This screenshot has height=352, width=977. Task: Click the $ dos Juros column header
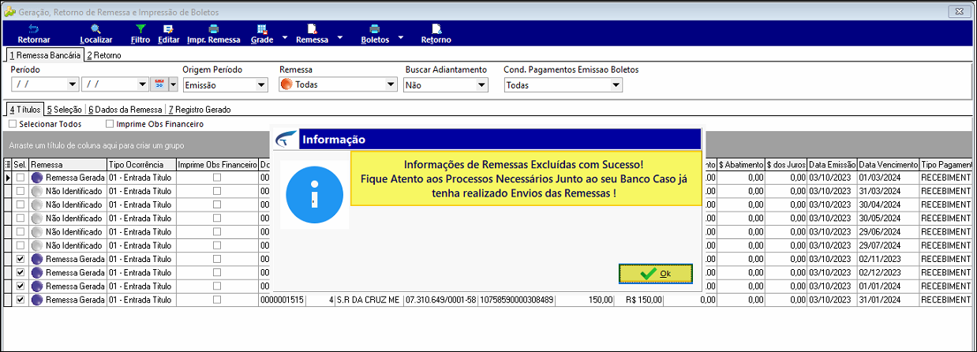point(786,164)
